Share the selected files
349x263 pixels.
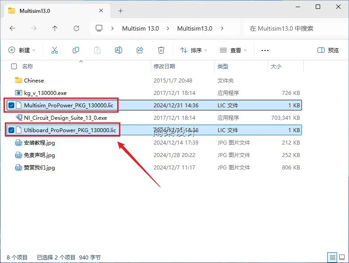pos(140,50)
